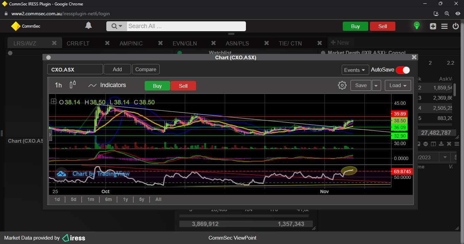This screenshot has height=244, width=464.
Task: Close the Chart (CXO.ASX) window
Action: pos(414,57)
